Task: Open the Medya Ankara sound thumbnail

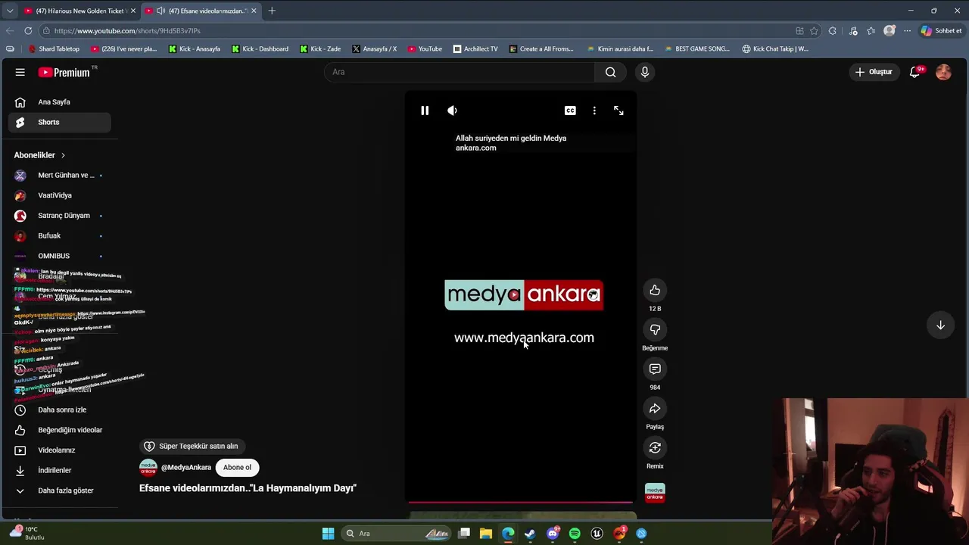Action: [x=655, y=493]
